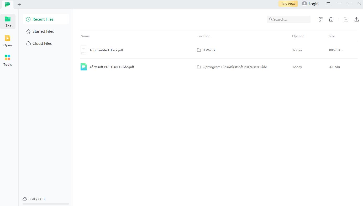Open the Files section in sidebar
The width and height of the screenshot is (363, 206).
(8, 22)
